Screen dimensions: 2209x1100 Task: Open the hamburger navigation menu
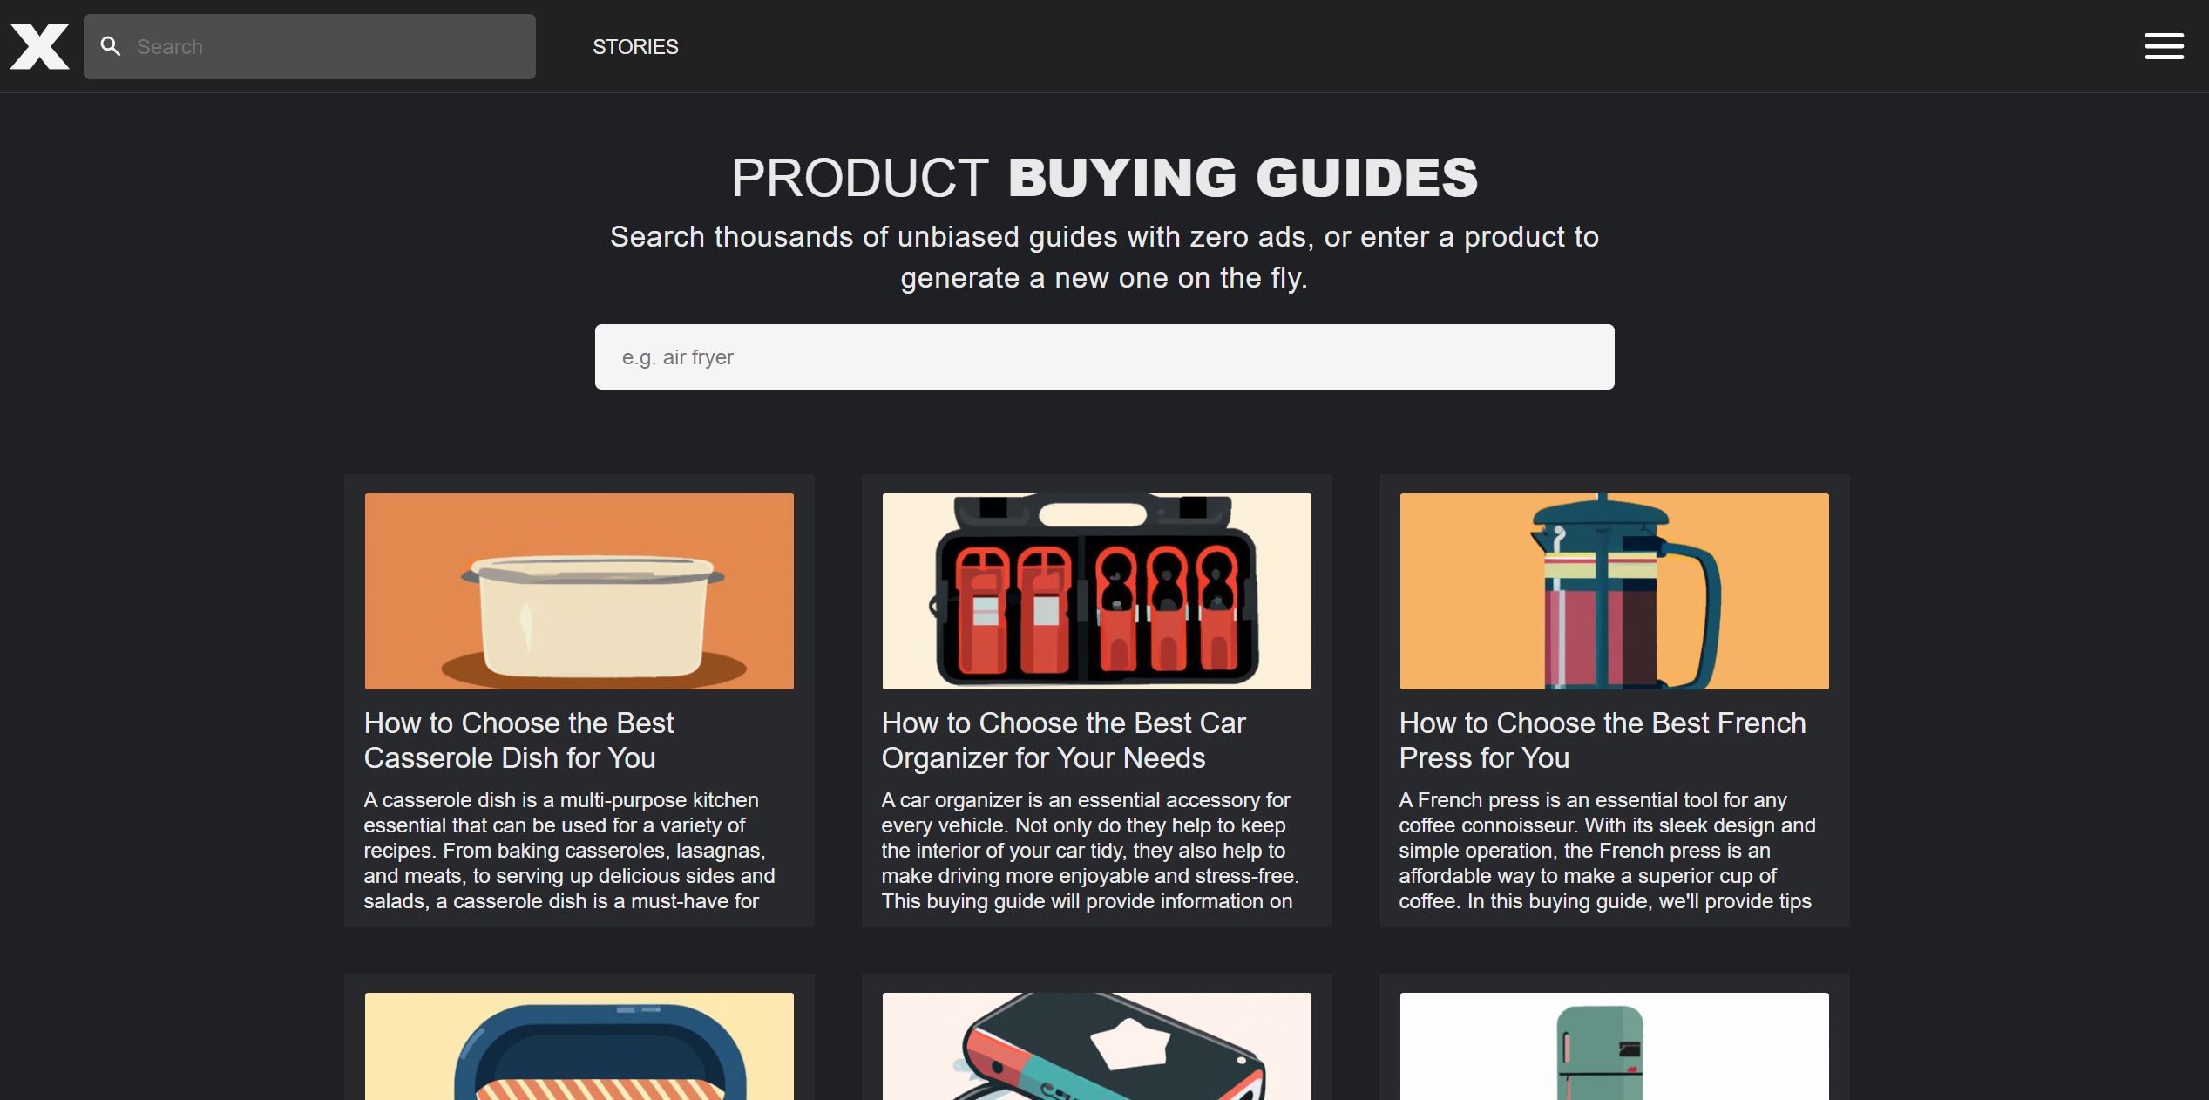(2164, 46)
